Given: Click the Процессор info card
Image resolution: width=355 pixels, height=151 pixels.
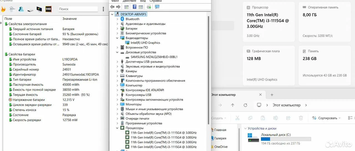Looking at the screenshot, I should pos(269,22).
